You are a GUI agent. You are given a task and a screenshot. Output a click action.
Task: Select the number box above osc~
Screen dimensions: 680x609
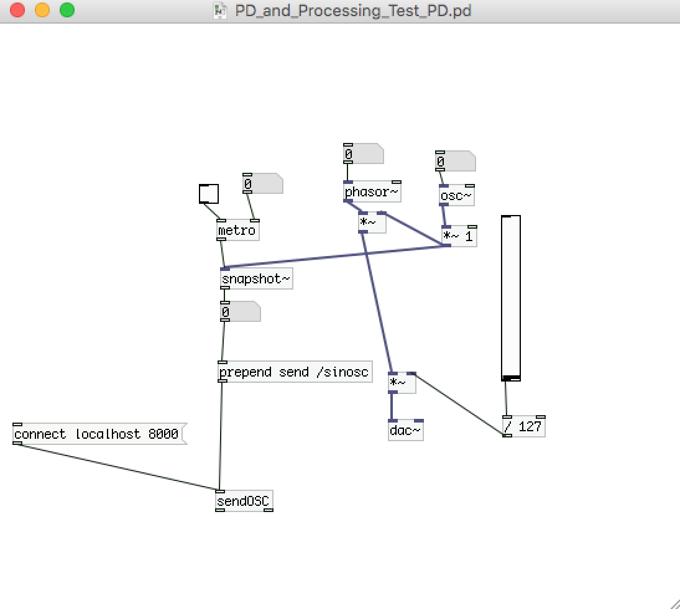456,161
